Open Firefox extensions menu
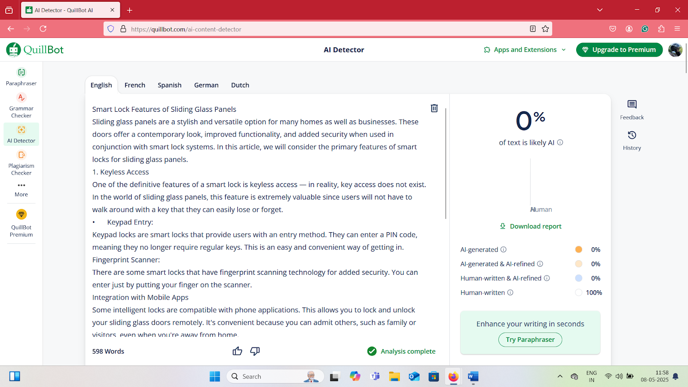This screenshot has width=688, height=387. [x=661, y=29]
